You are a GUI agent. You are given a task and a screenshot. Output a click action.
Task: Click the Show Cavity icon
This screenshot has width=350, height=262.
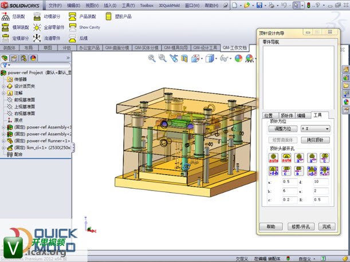73,27
